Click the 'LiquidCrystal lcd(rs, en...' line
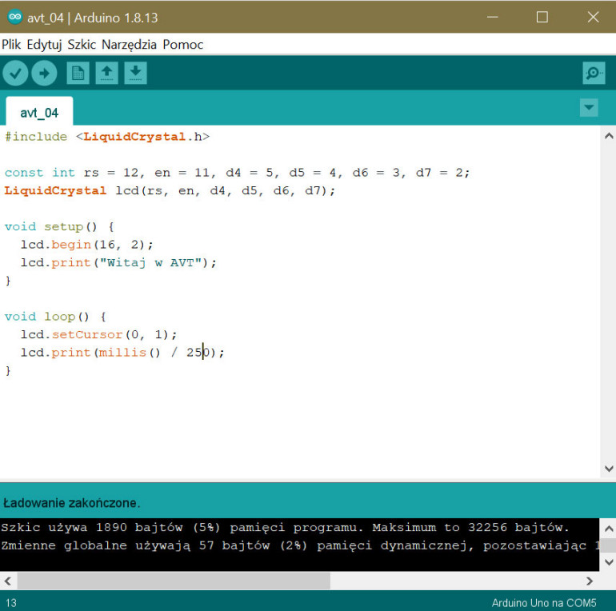 [170, 190]
